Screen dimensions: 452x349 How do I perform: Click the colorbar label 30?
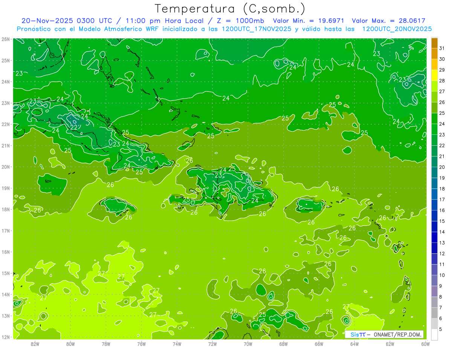[442, 59]
